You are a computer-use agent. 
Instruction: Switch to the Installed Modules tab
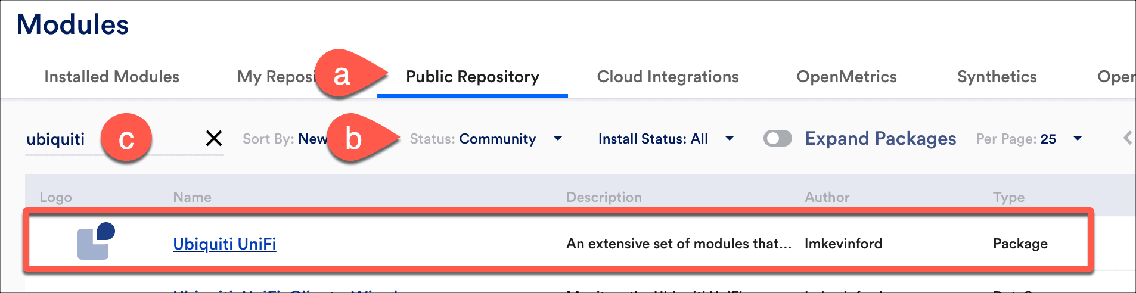click(x=111, y=77)
